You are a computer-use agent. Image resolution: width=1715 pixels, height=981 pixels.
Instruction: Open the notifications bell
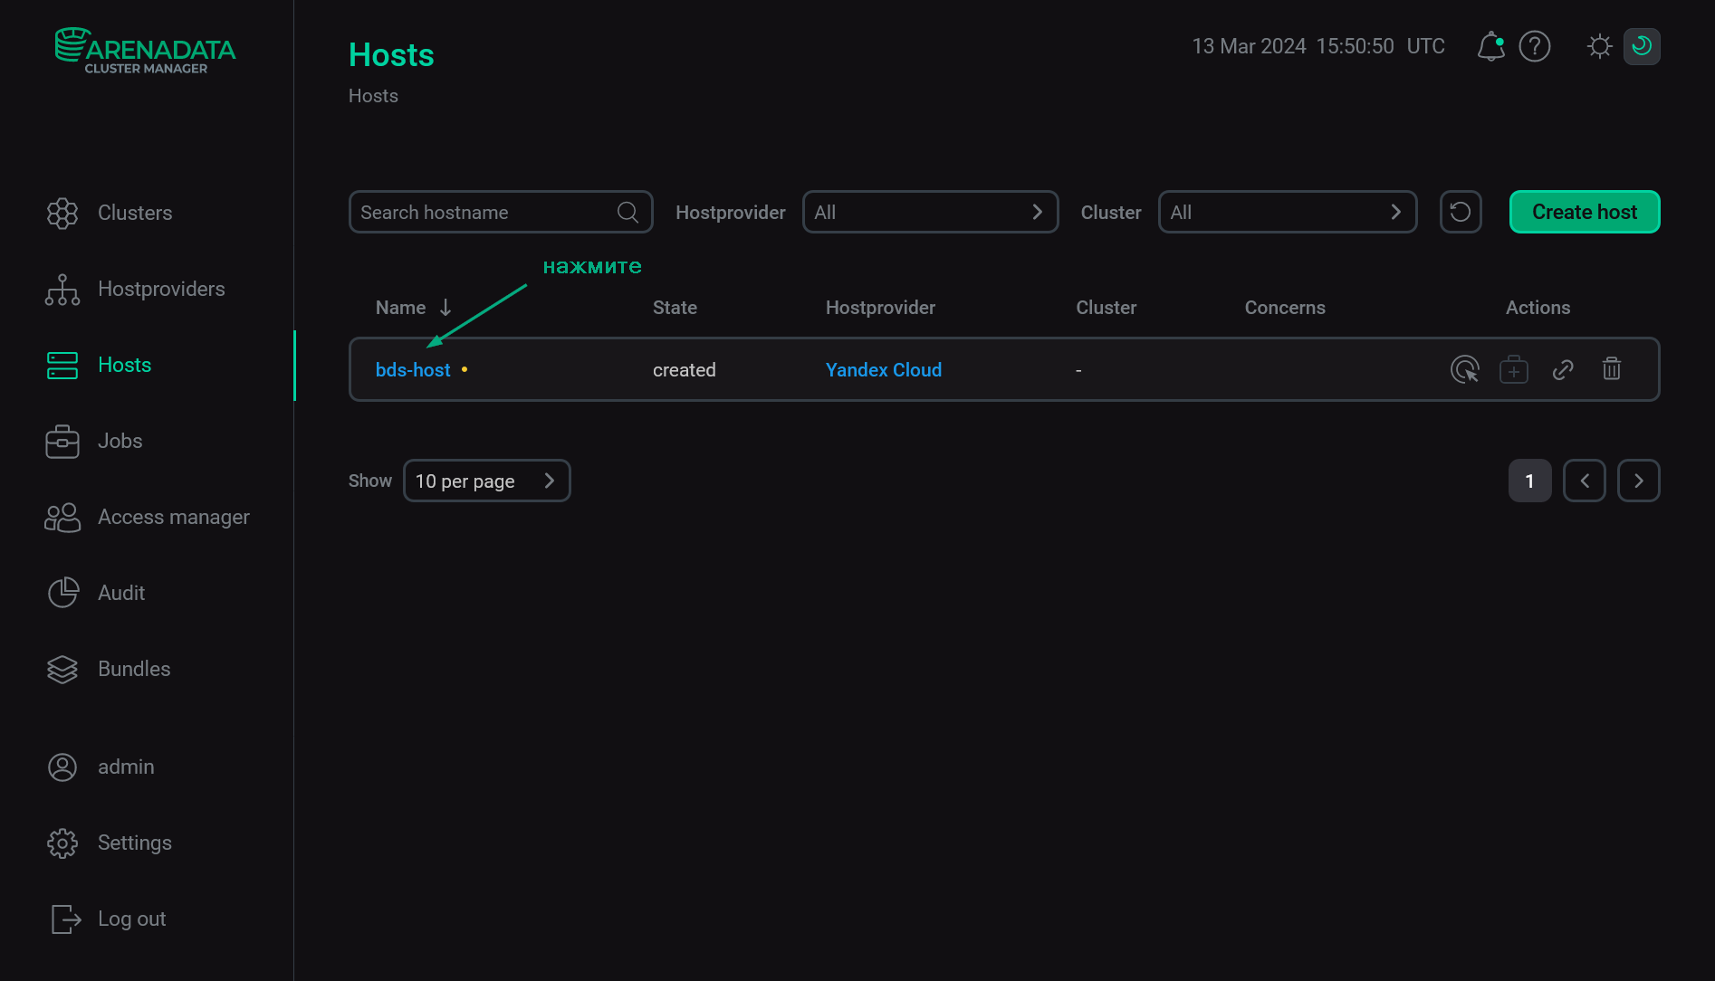click(1490, 46)
